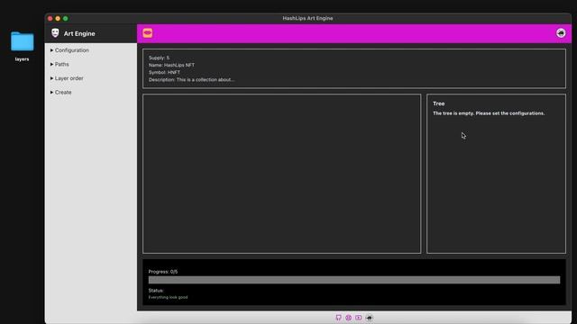Click the round avatar icon in footer
This screenshot has width=577, height=324.
tap(369, 318)
